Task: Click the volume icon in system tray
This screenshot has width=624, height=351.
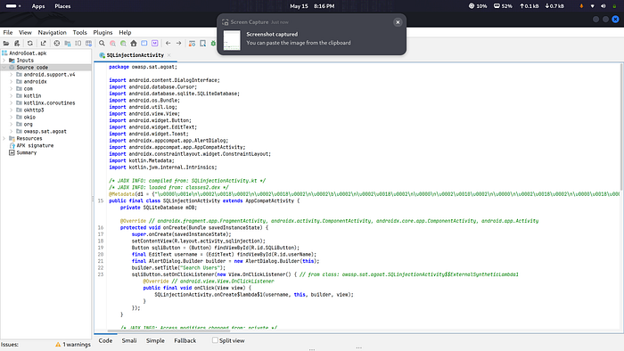Action: pyautogui.click(x=603, y=6)
